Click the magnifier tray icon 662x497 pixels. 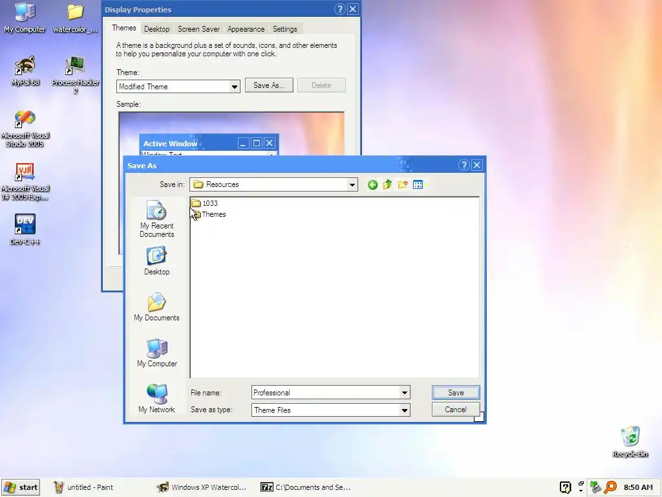coord(610,487)
